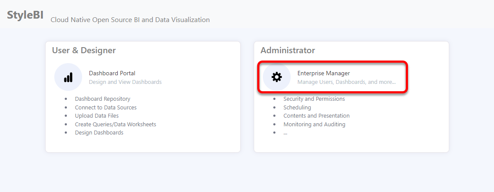Click the Enterprise Manager gear icon
The height and width of the screenshot is (192, 494).
276,77
